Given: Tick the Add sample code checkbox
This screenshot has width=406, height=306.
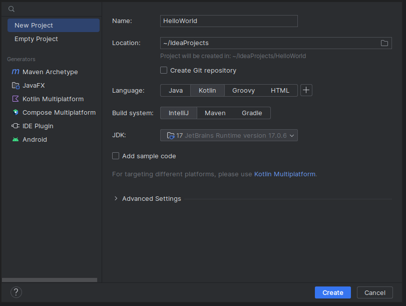Looking at the screenshot, I should click(116, 156).
